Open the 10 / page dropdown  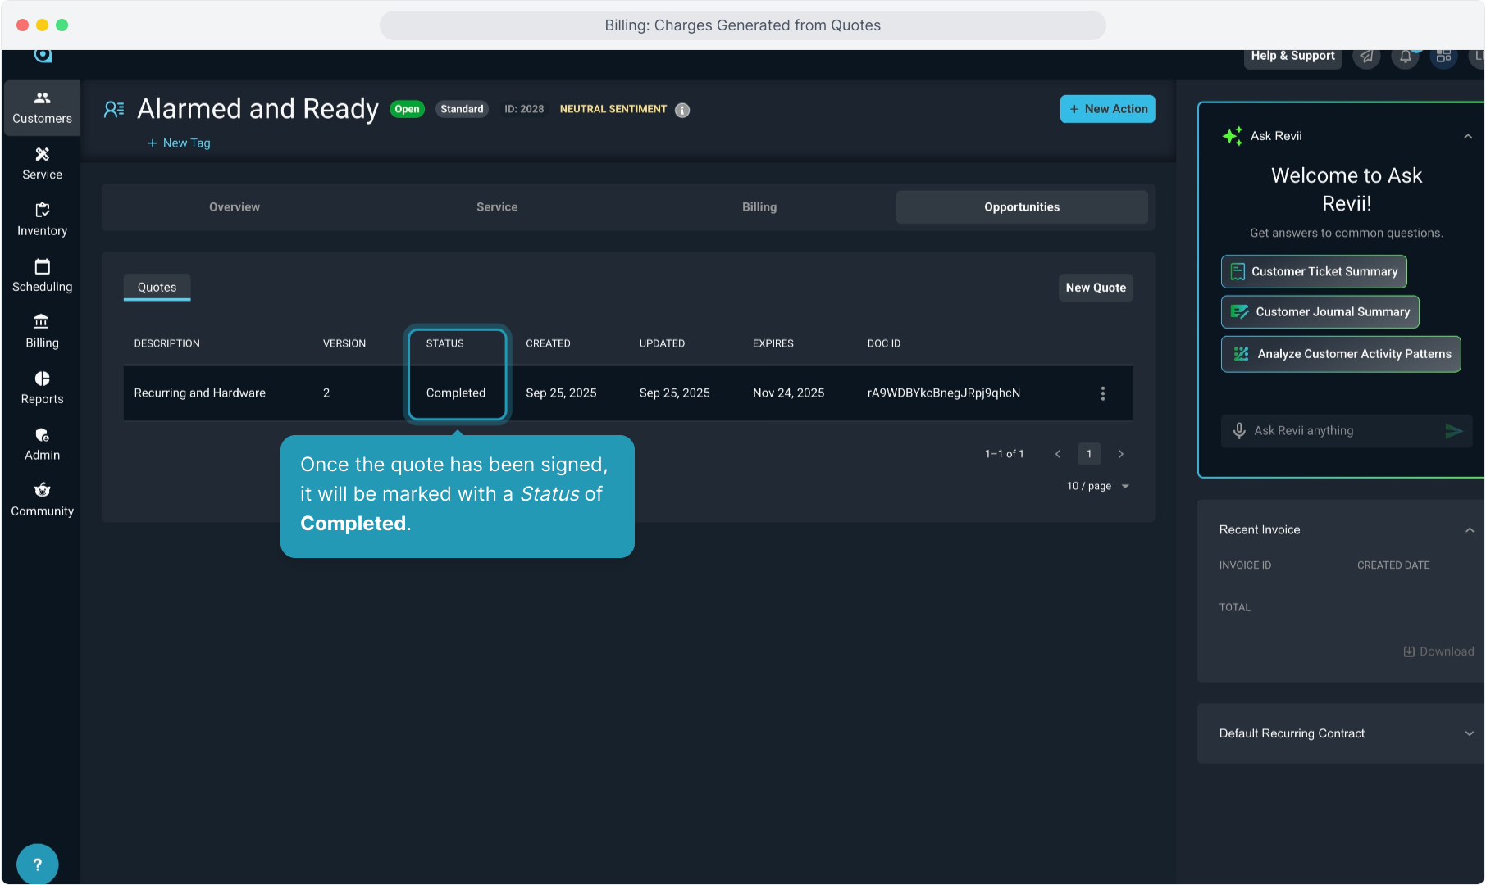tap(1098, 486)
